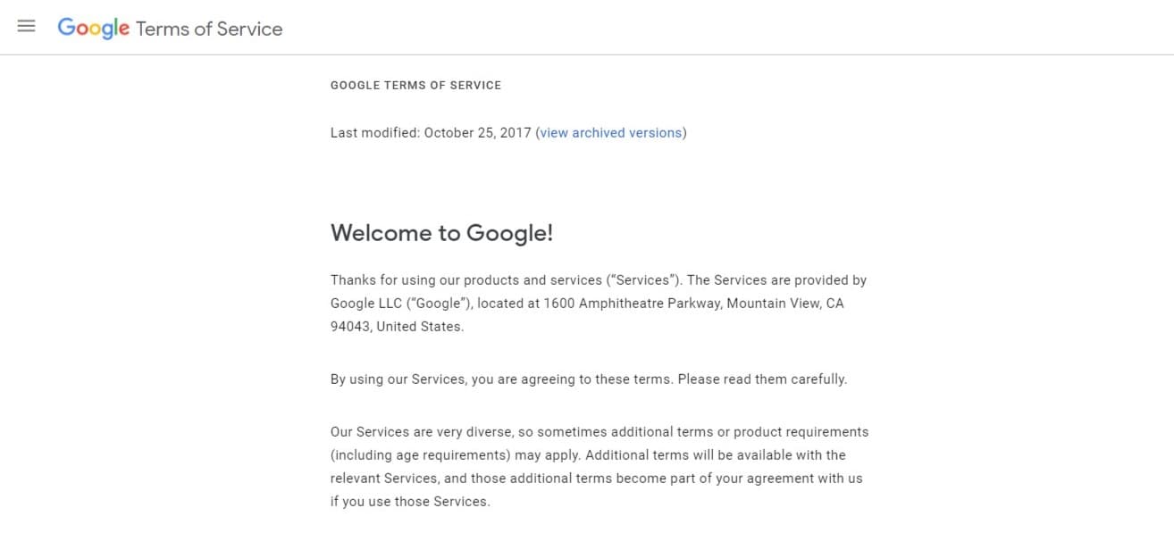
Task: Click the 94043, United States text
Action: (x=397, y=326)
